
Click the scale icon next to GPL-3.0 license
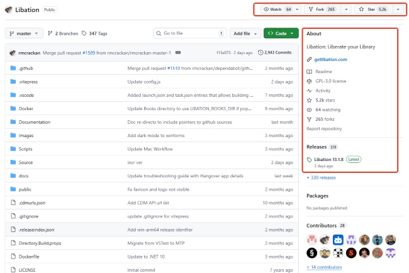coord(309,81)
